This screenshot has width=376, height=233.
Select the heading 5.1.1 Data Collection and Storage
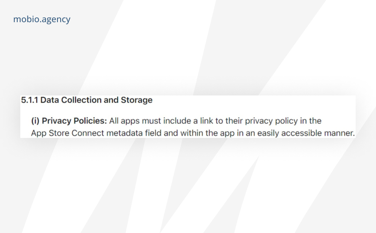tap(87, 100)
